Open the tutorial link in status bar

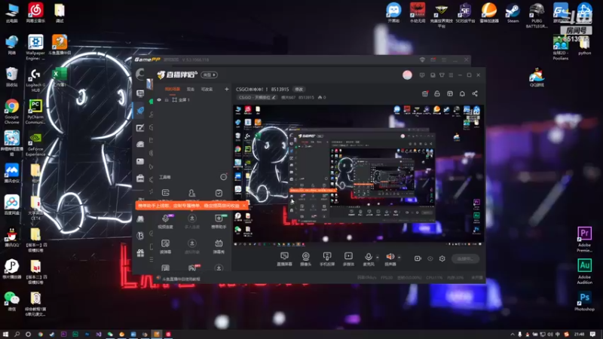[182, 279]
